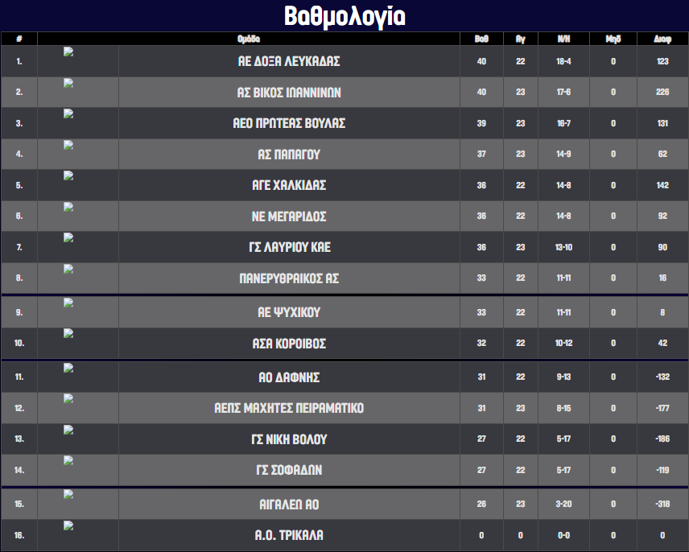Image resolution: width=689 pixels, height=552 pixels.
Task: Click the Βαθμολογία table title
Action: pos(344,16)
